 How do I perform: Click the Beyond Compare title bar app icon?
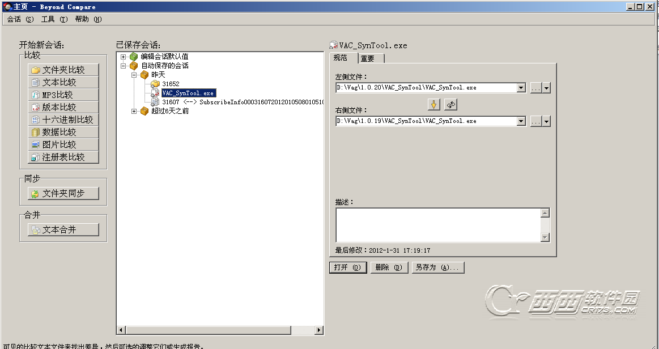7,6
